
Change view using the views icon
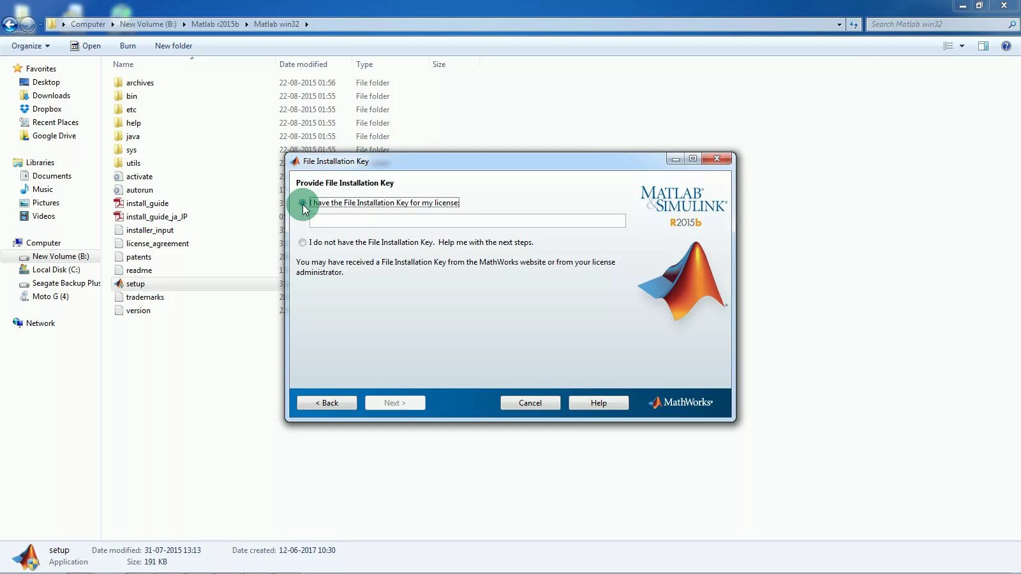(x=948, y=46)
